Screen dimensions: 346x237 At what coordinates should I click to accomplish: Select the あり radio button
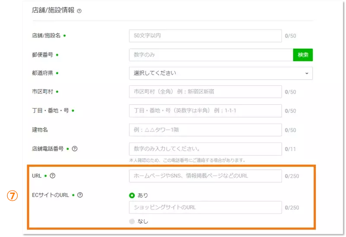click(132, 195)
